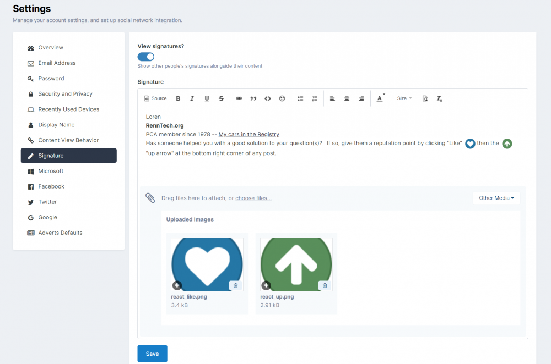The image size is (551, 364).
Task: Open the Size dropdown
Action: click(x=404, y=98)
